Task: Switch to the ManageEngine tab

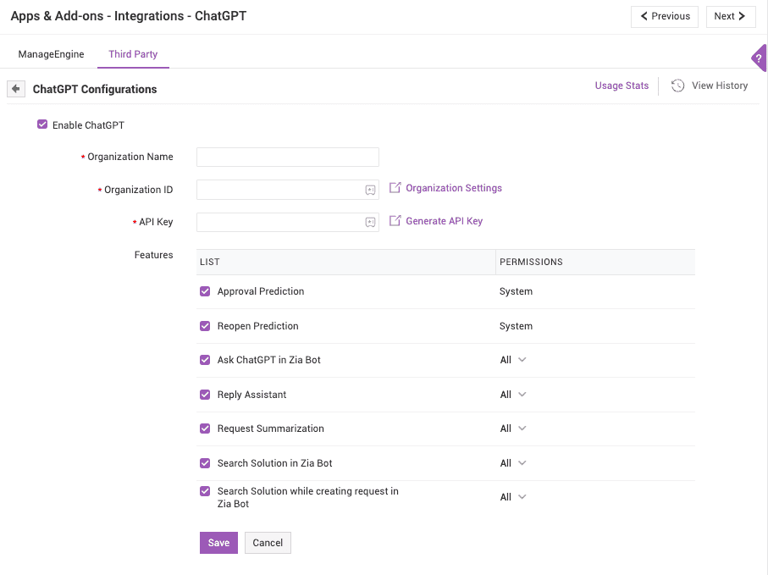Action: [51, 54]
